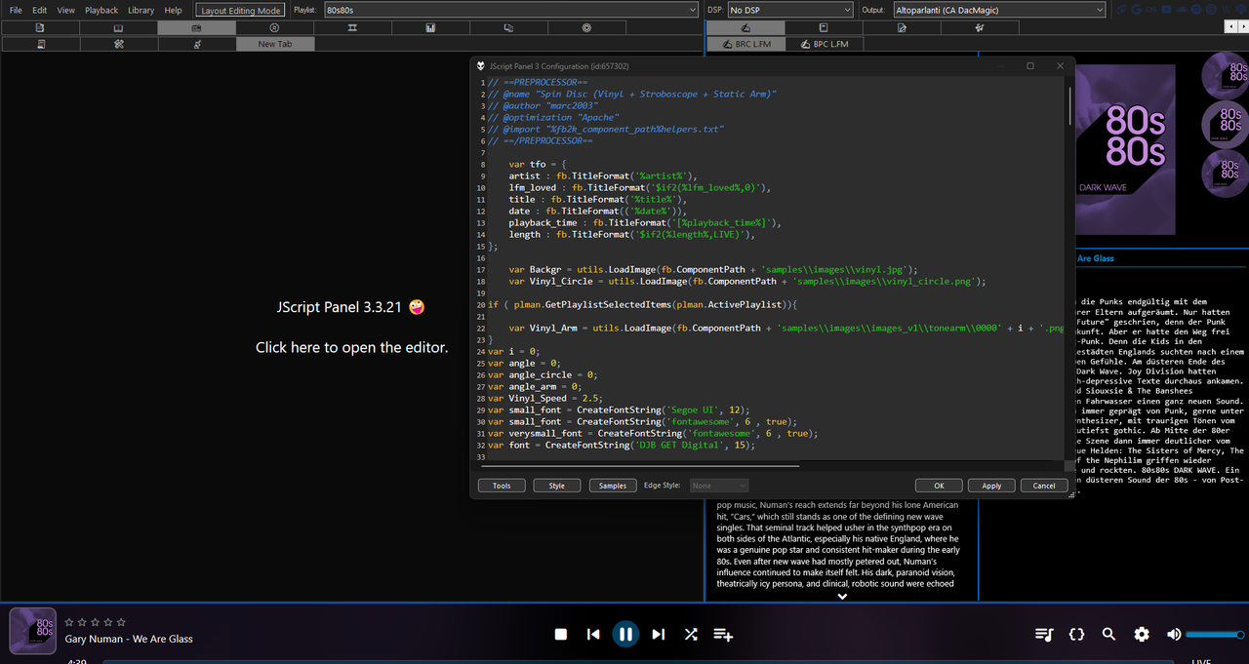Open settings gear in the bottom bar

tap(1142, 635)
